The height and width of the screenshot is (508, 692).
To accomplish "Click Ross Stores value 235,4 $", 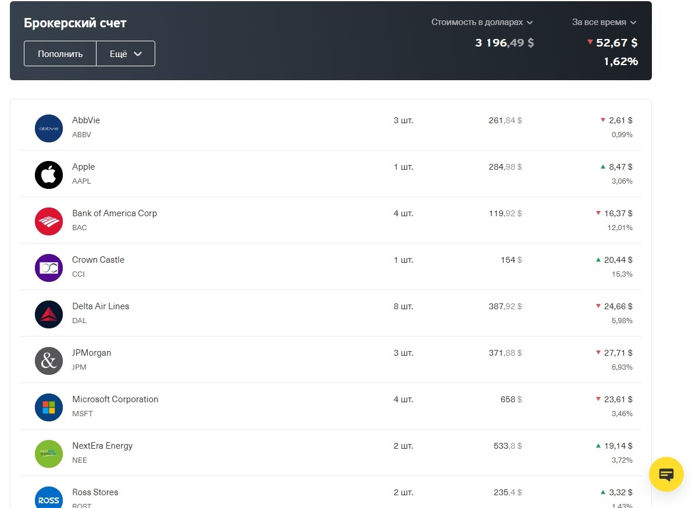I will click(508, 492).
